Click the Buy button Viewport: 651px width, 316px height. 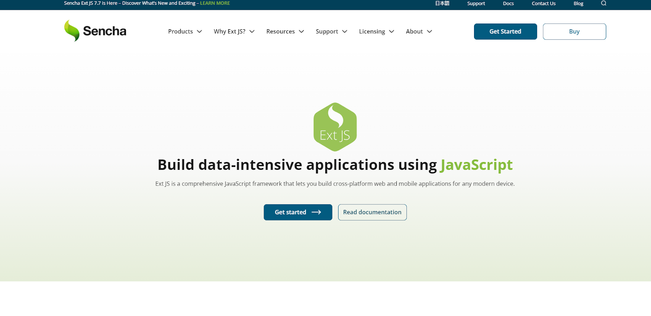[x=575, y=31]
